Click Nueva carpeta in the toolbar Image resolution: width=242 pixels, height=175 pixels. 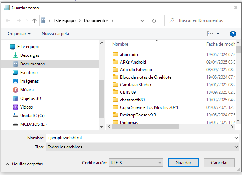coord(55,34)
